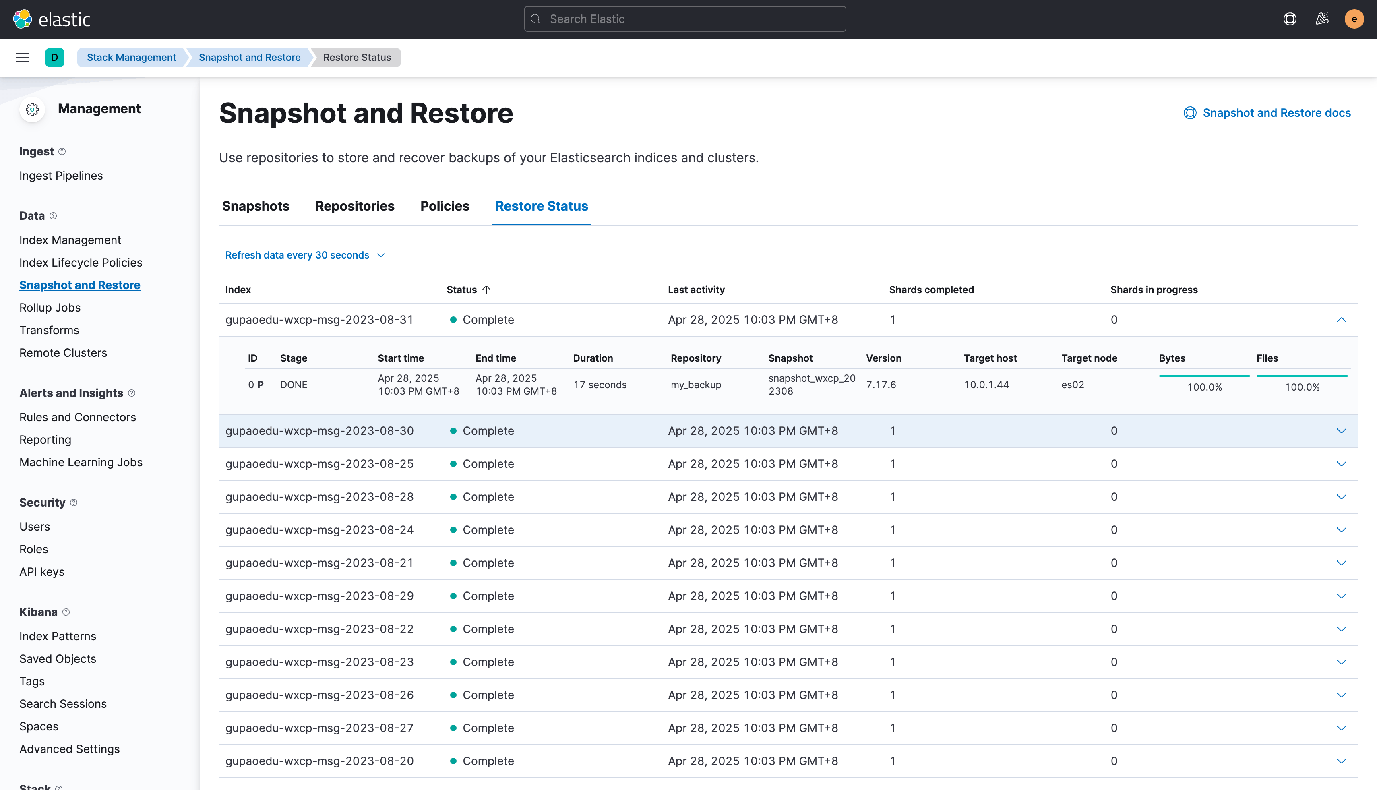Screen dimensions: 1377x790
Task: Switch to the Repositories tab
Action: click(355, 206)
